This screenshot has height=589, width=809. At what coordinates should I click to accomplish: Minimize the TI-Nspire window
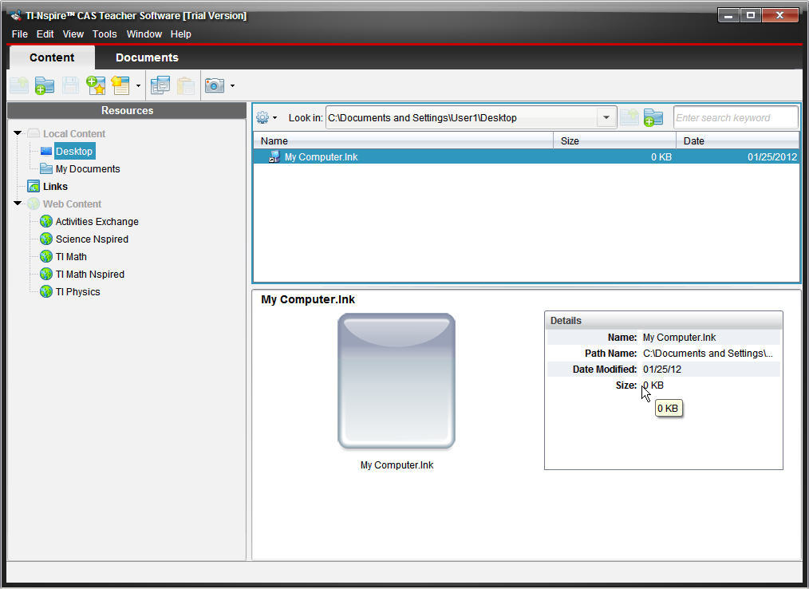point(728,15)
